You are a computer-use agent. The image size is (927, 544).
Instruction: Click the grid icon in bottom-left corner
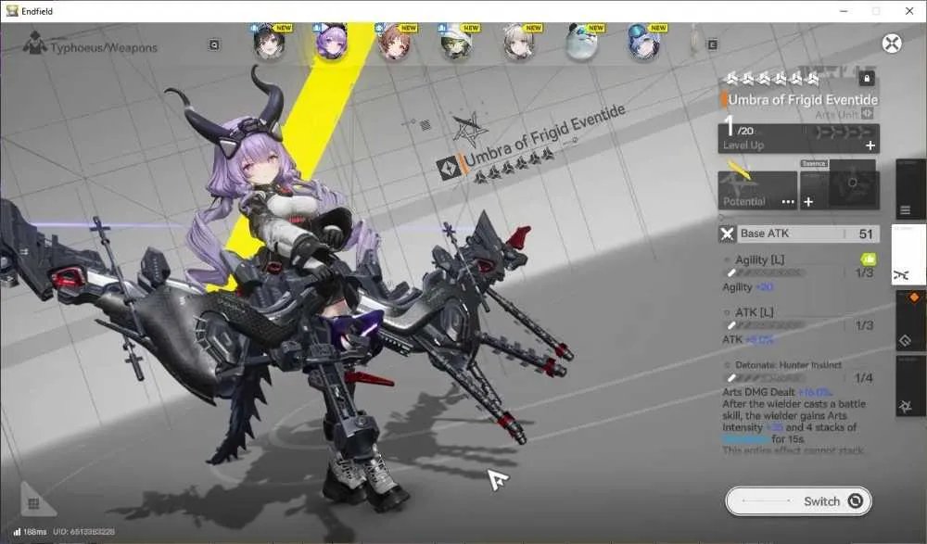(33, 503)
